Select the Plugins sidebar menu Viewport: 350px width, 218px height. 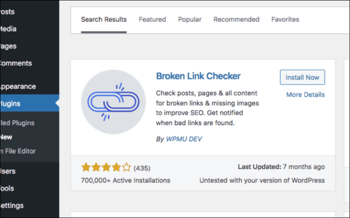click(x=11, y=104)
